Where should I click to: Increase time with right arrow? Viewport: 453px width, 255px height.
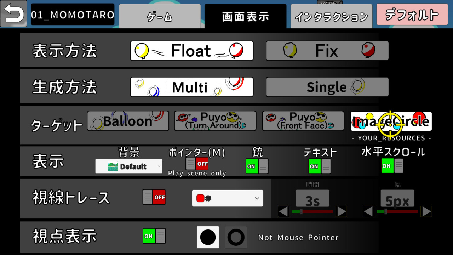click(342, 211)
